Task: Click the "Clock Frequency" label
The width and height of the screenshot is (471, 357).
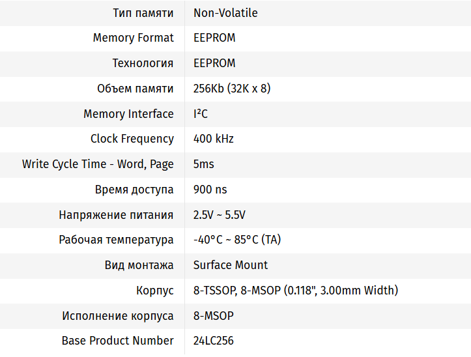Action: click(132, 139)
